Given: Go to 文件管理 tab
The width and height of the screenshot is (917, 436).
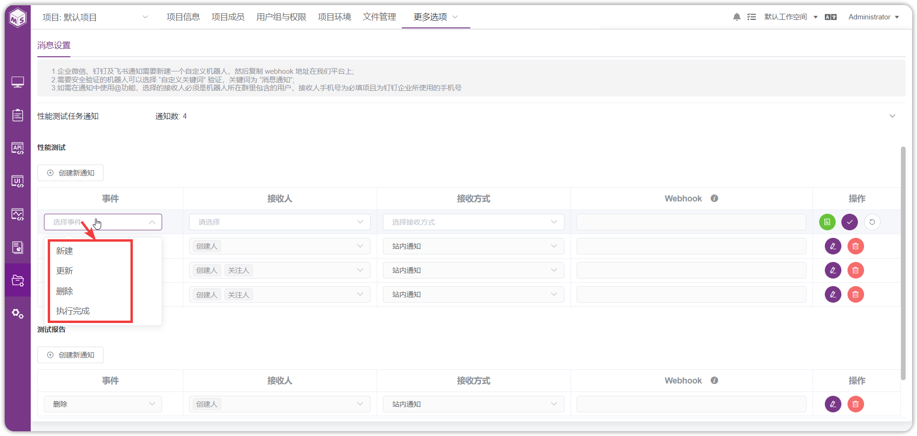Looking at the screenshot, I should 380,17.
